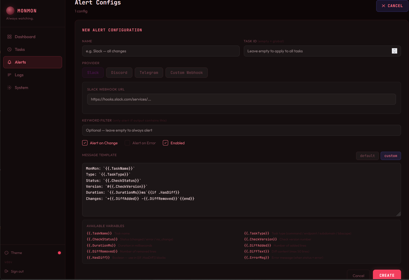
Task: Click the Theme palette icon
Action: click(x=7, y=253)
